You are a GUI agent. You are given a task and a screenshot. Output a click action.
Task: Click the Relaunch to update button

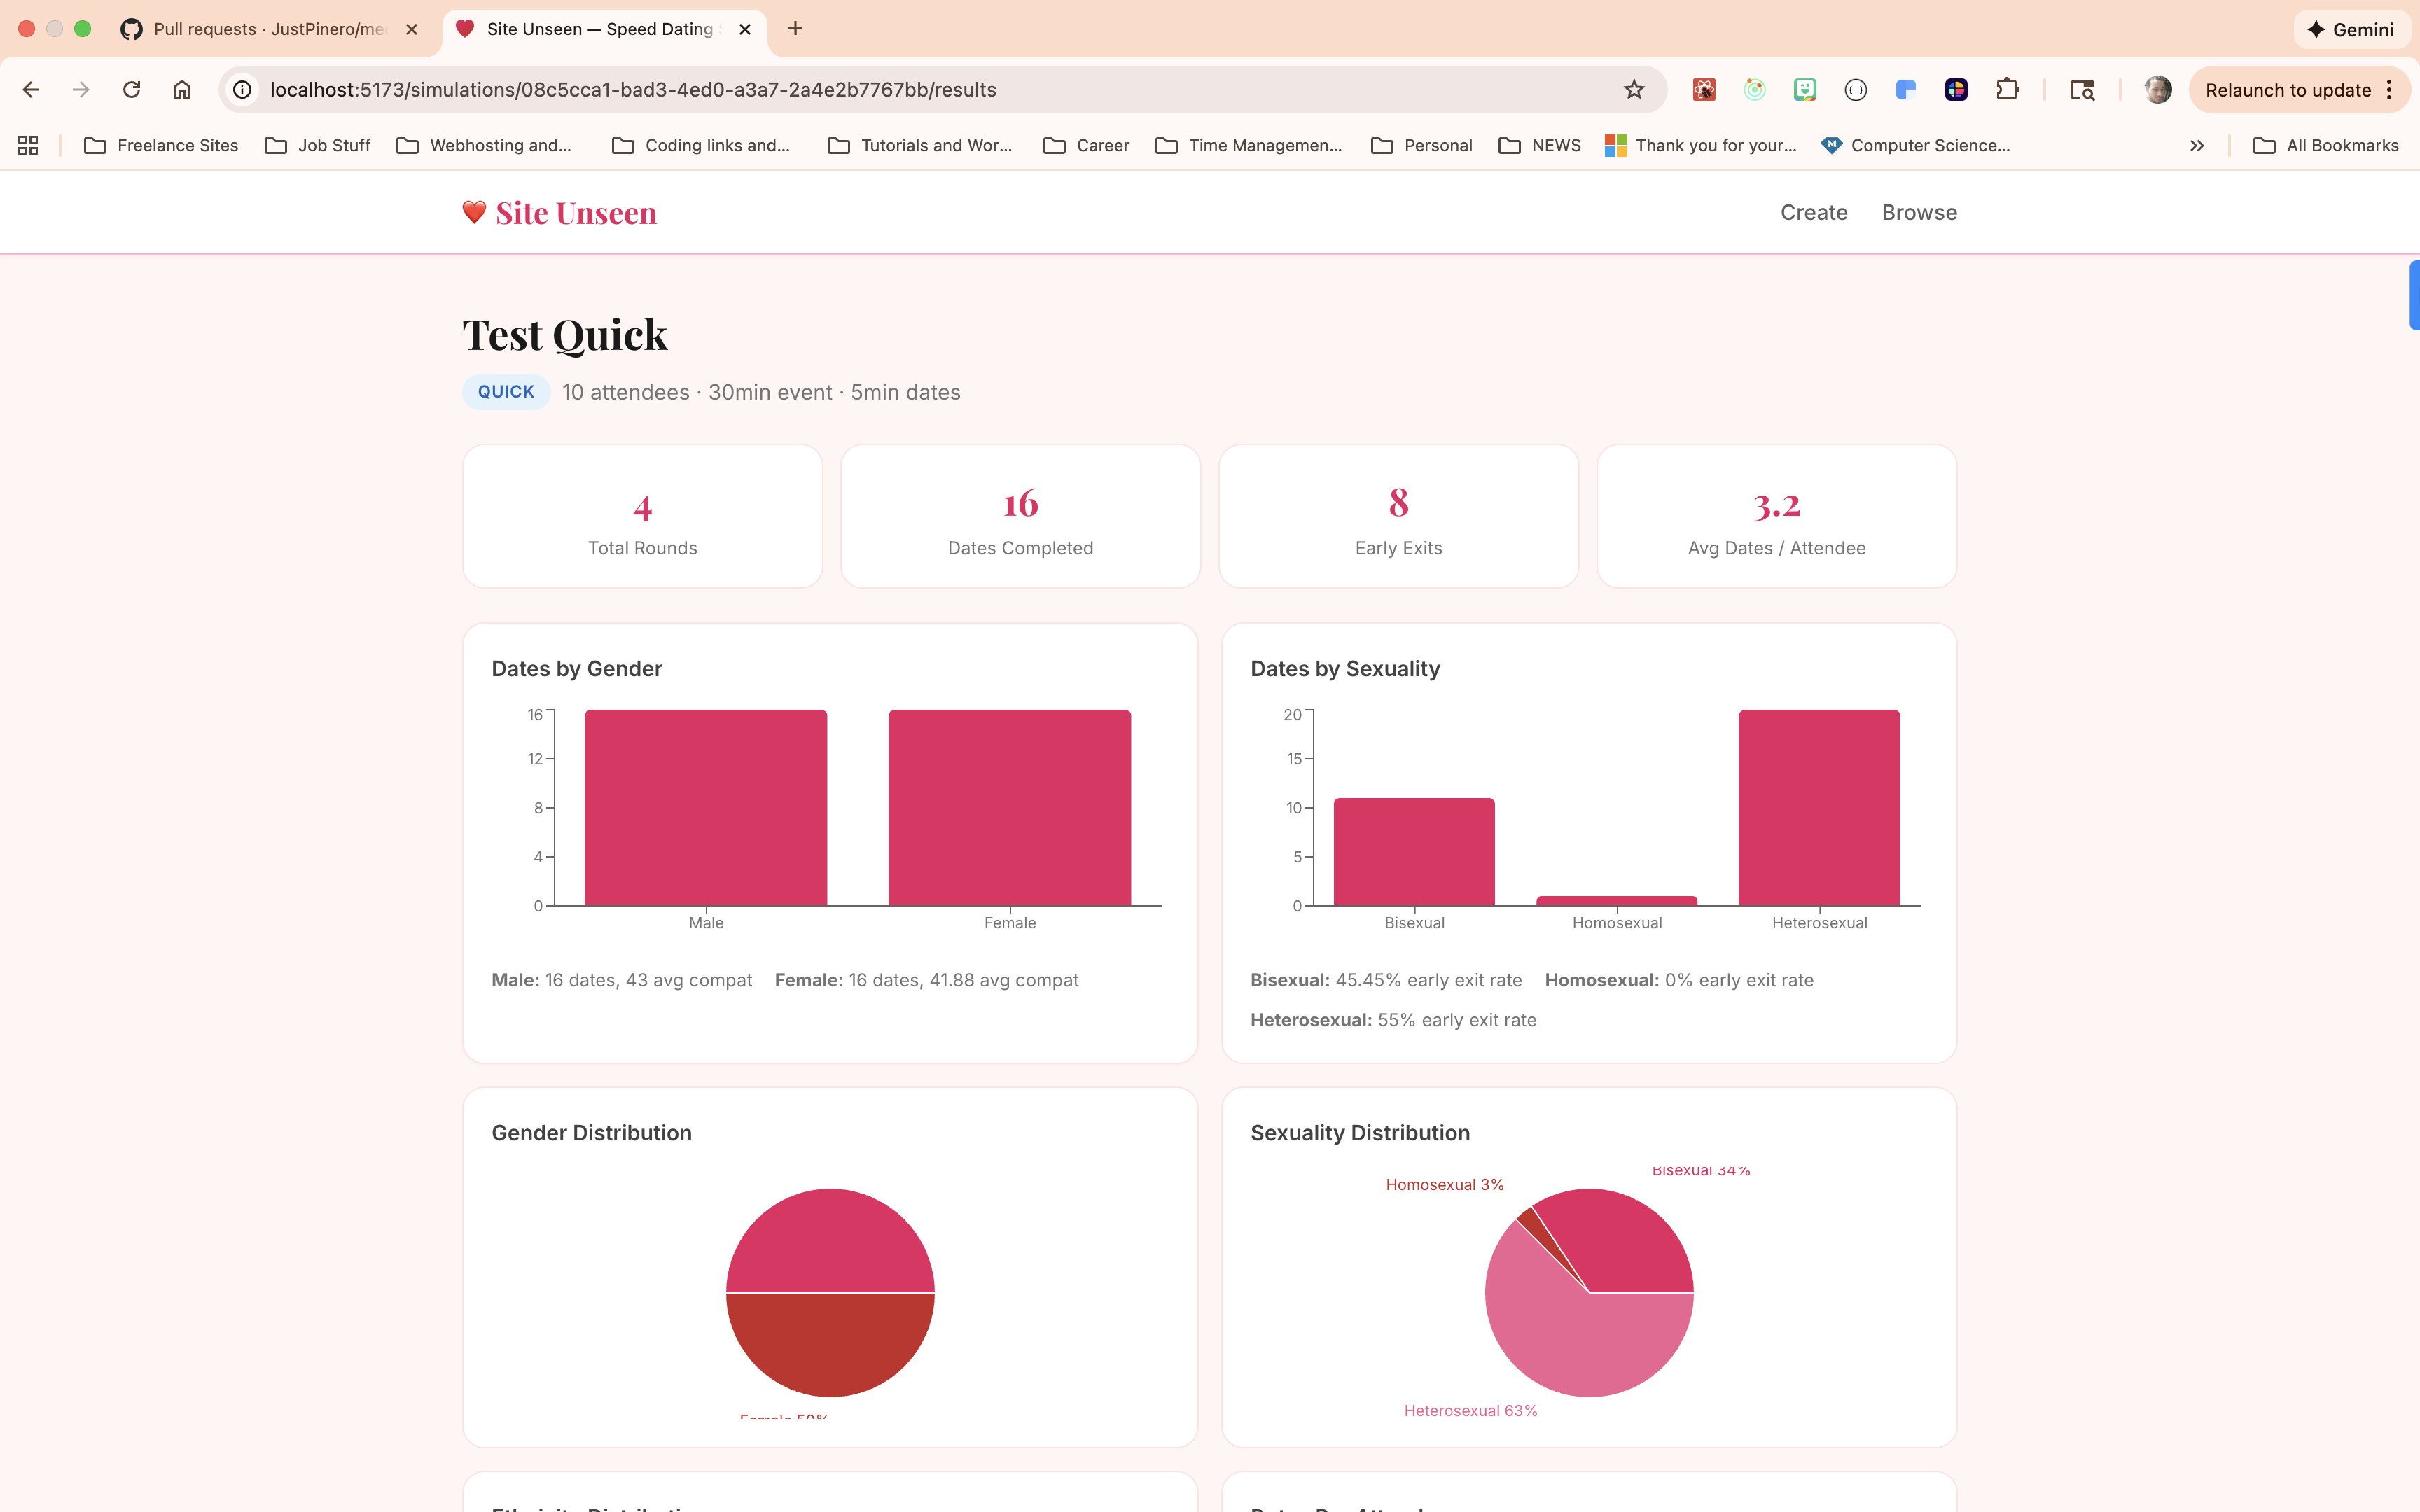coord(2287,90)
